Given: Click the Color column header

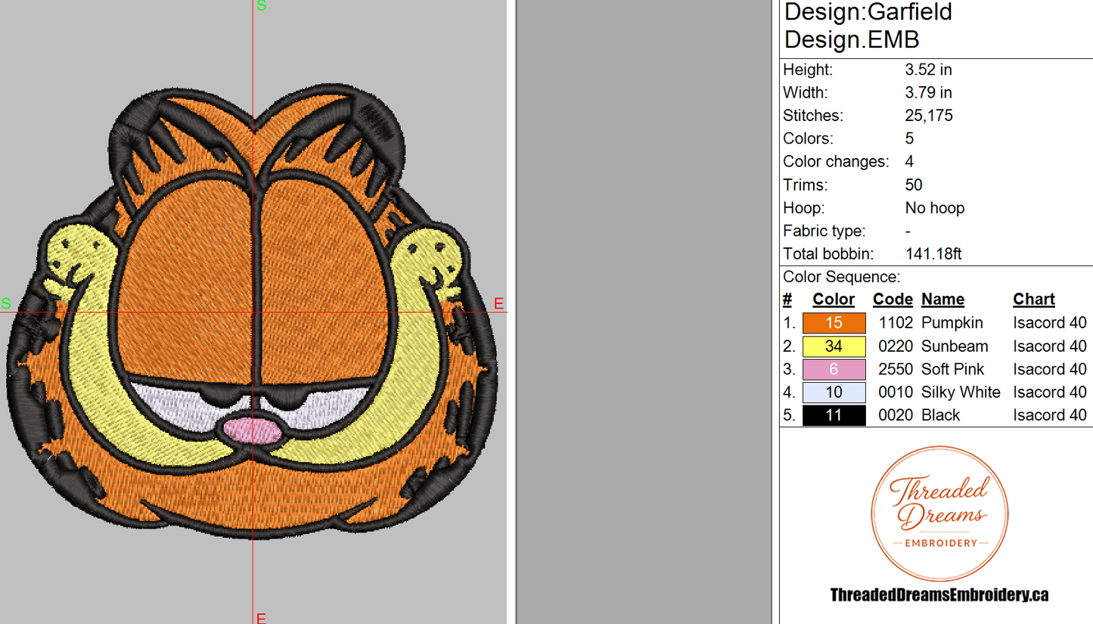Looking at the screenshot, I should [834, 300].
